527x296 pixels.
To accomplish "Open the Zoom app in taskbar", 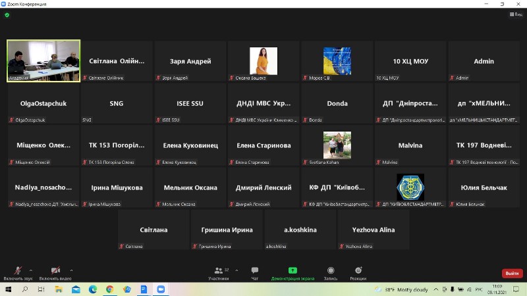I will coord(160,289).
